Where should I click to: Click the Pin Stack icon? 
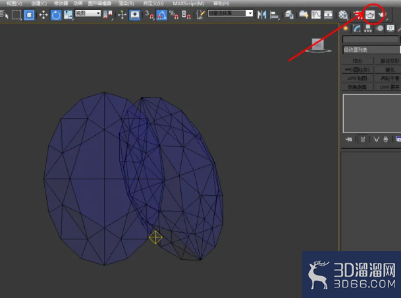[348, 140]
